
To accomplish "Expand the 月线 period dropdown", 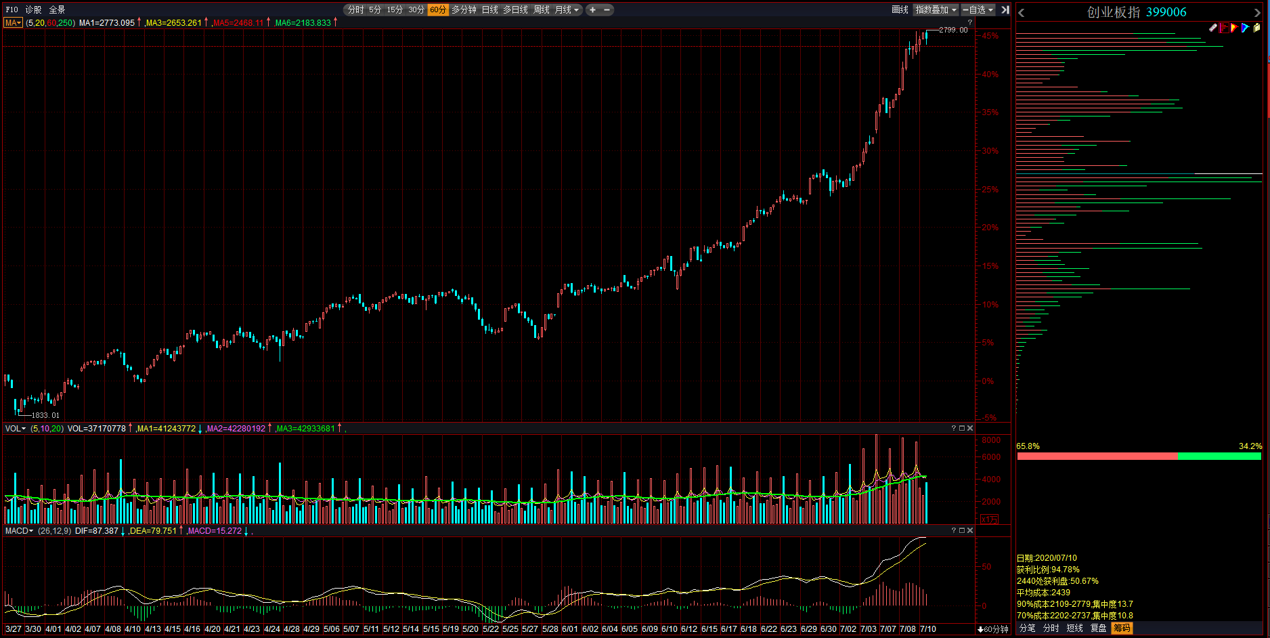I will (x=567, y=10).
